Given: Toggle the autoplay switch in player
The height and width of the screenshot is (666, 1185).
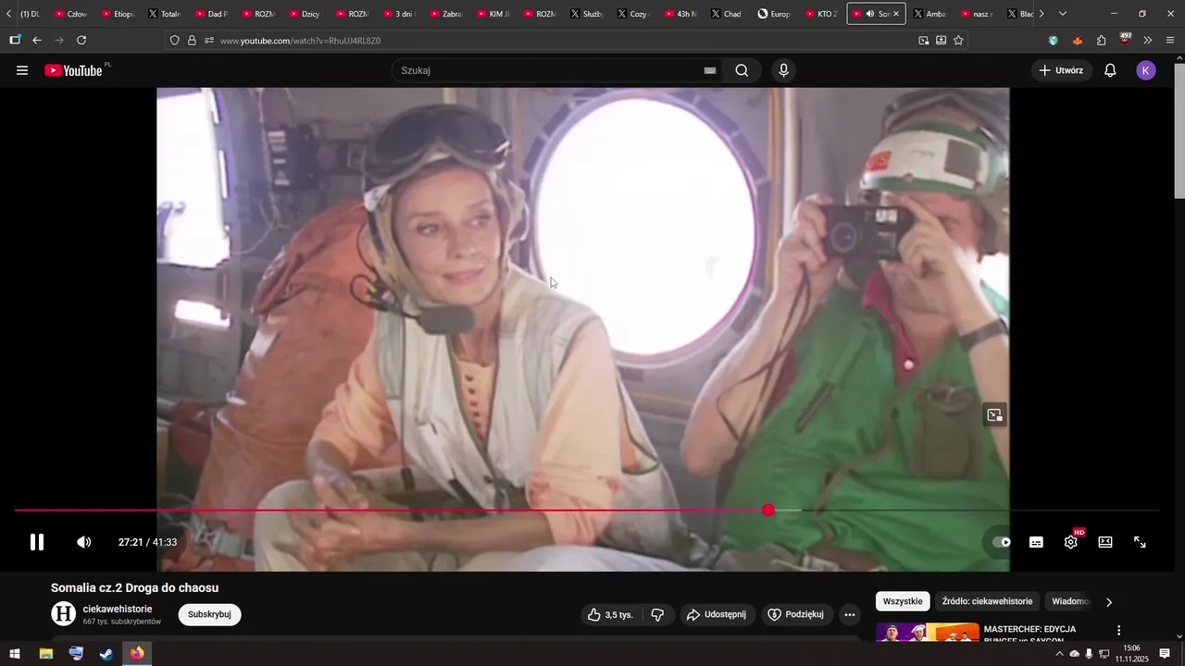Looking at the screenshot, I should point(1002,542).
